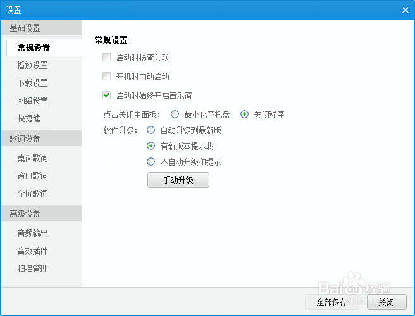
Task: Open 快捷键 settings
Action: click(x=28, y=118)
